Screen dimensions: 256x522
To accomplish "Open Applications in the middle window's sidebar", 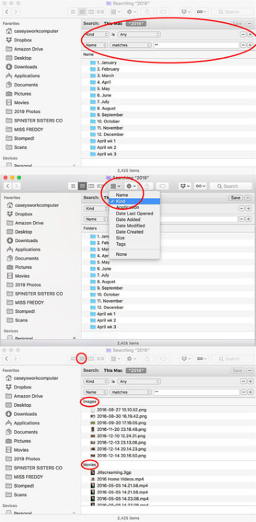I will pyautogui.click(x=28, y=250).
